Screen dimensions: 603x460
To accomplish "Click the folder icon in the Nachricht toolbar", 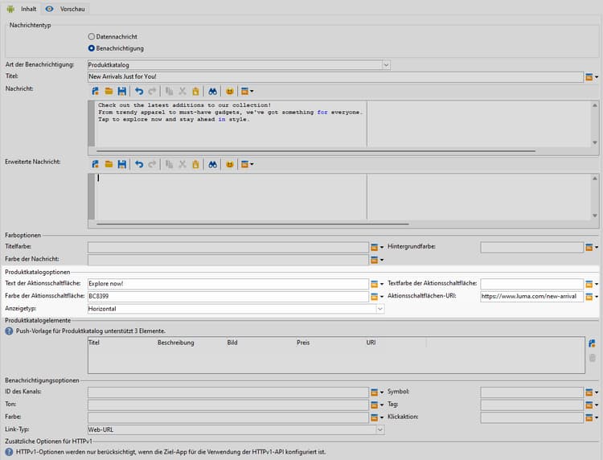I will (109, 91).
